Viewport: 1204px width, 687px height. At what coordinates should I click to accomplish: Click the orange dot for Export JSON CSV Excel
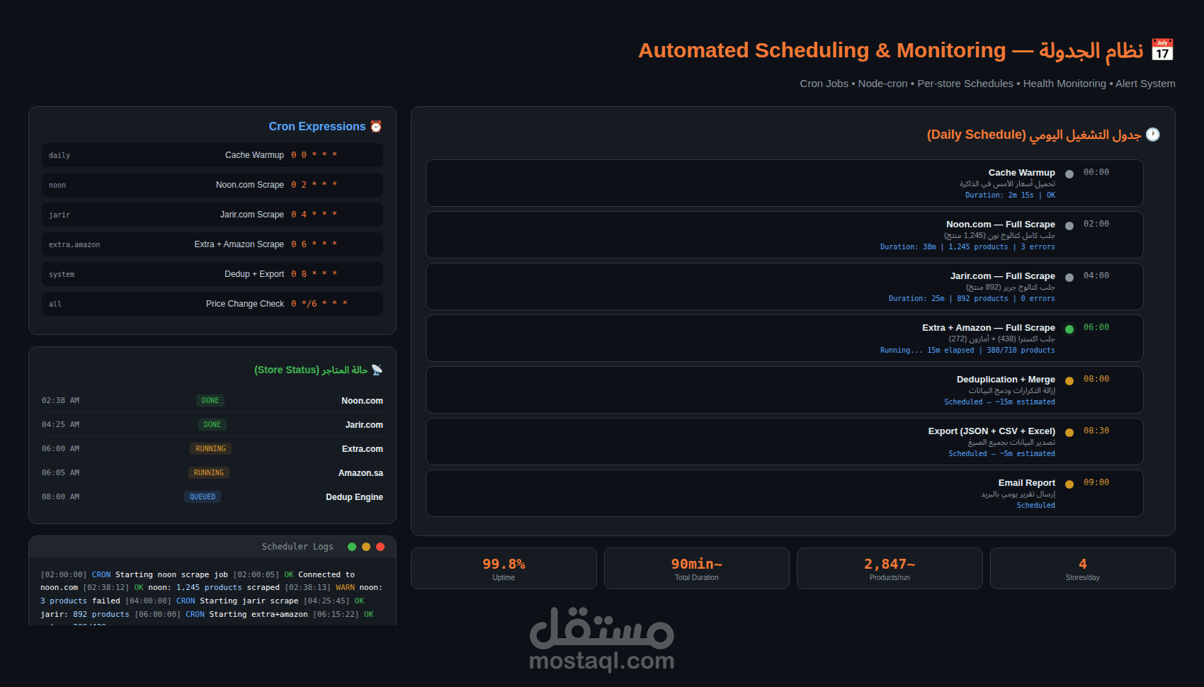click(1069, 433)
